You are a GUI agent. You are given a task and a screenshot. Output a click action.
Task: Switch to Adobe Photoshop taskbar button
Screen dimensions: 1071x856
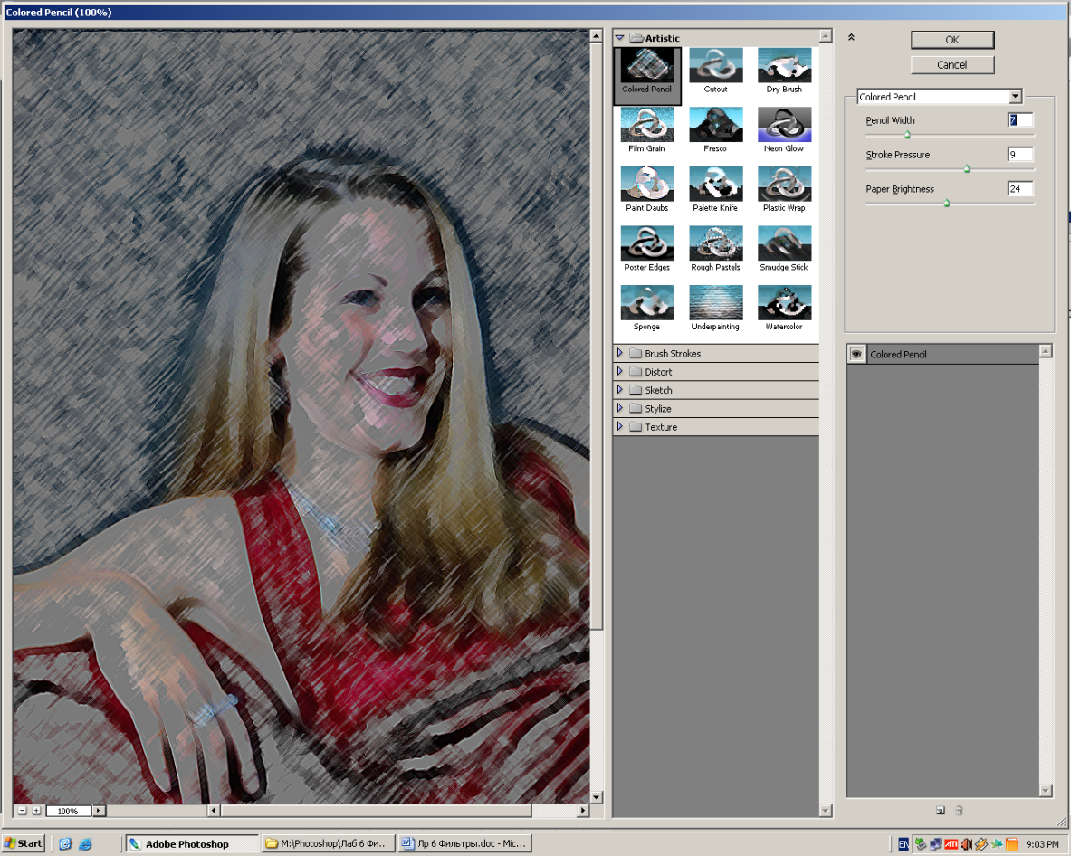pos(192,843)
